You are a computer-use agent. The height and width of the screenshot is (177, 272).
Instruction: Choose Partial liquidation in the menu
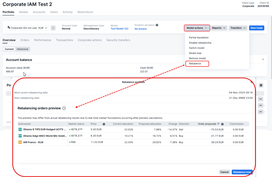click(x=199, y=38)
